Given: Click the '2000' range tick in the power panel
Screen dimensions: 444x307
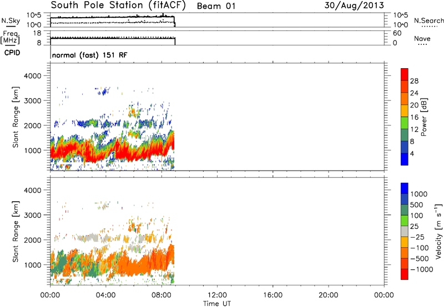Looking at the screenshot, I should (33, 125).
